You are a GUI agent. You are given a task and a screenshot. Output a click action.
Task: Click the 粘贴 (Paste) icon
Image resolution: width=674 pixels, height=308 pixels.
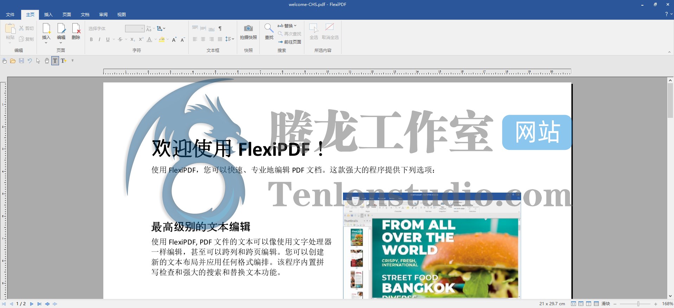tap(10, 29)
